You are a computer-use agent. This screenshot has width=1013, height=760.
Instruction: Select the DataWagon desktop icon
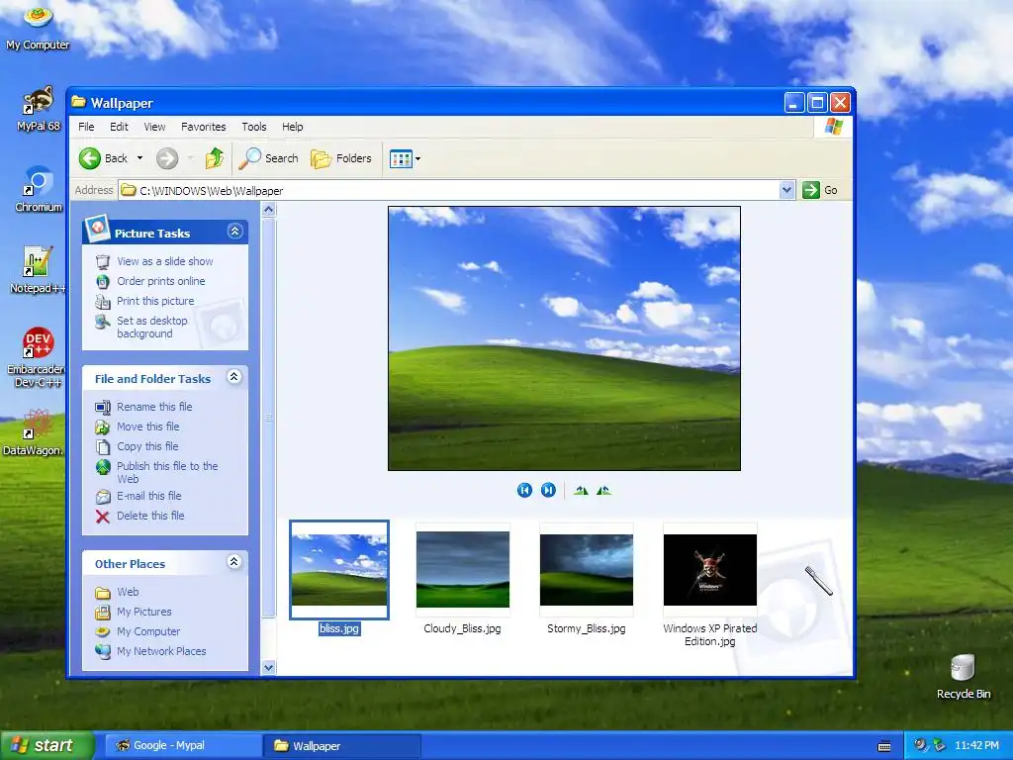pos(34,431)
